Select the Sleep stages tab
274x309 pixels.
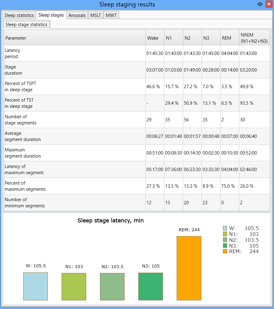click(x=51, y=15)
